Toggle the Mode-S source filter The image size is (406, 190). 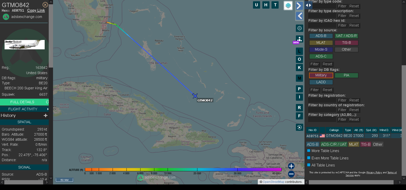pyautogui.click(x=321, y=50)
